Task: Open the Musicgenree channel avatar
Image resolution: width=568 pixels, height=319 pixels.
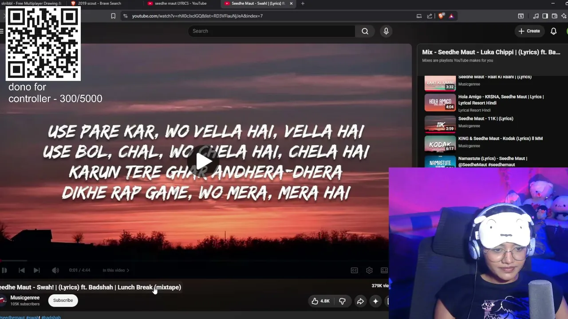Action: [x=3, y=300]
